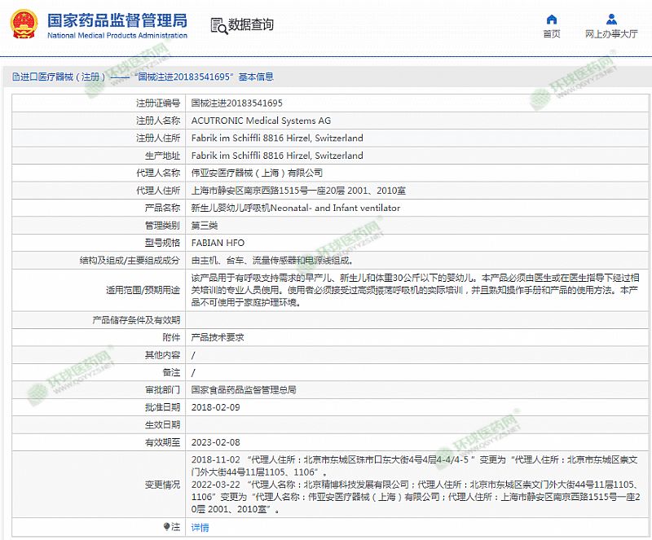Click the 产品技术要求 attachment text
Image resolution: width=652 pixels, height=540 pixels.
[x=217, y=337]
